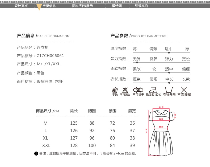Click the 聚酯纤维 material text
210x167 pixels.
pyautogui.click(x=45, y=82)
